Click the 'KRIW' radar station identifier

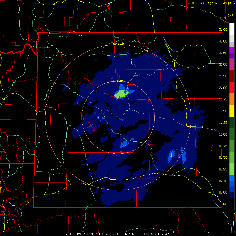click(130, 234)
